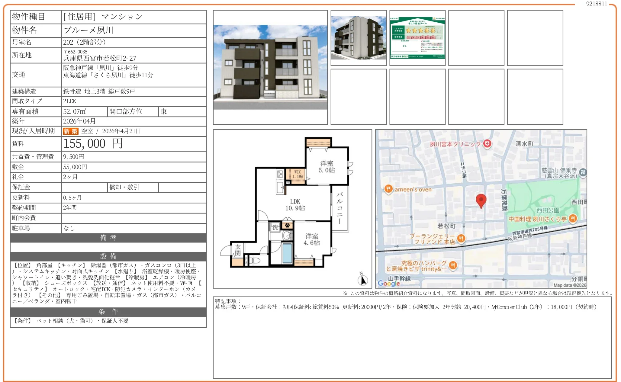621x382 pixels.
Task: Click the restaurant icon for ameen's oven
Action: tap(389, 189)
